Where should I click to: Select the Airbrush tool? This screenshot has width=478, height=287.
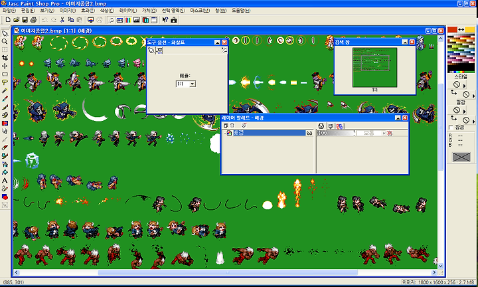pos(5,164)
